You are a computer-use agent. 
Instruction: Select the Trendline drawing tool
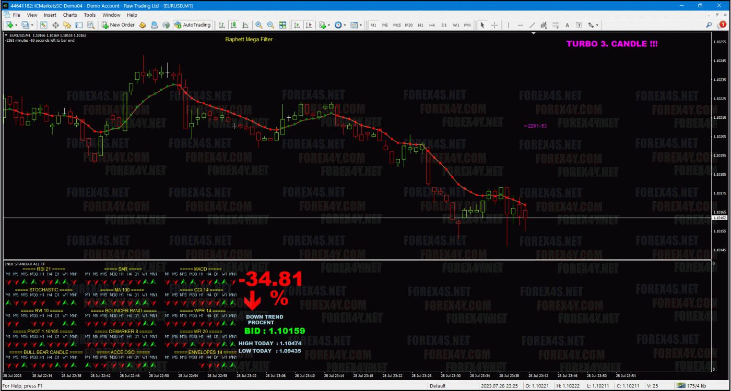point(532,25)
